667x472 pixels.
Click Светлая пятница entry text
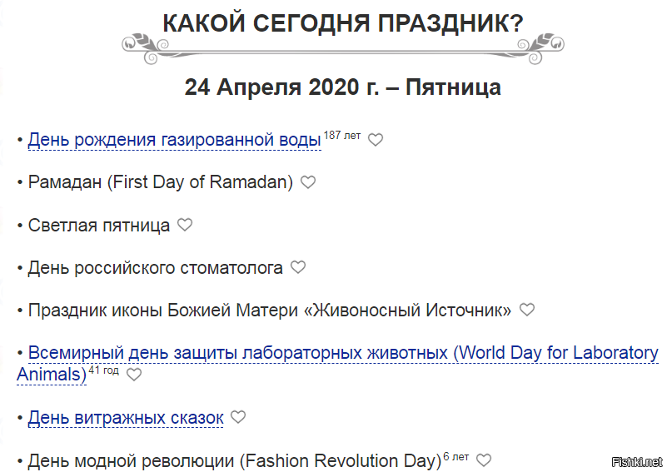coord(99,225)
